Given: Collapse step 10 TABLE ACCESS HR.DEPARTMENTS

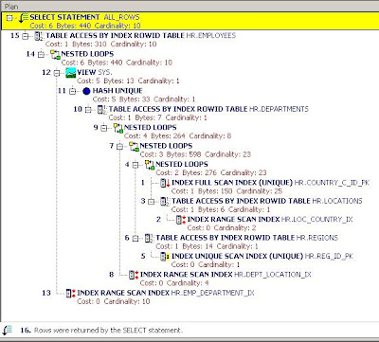Looking at the screenshot, I should (x=88, y=110).
